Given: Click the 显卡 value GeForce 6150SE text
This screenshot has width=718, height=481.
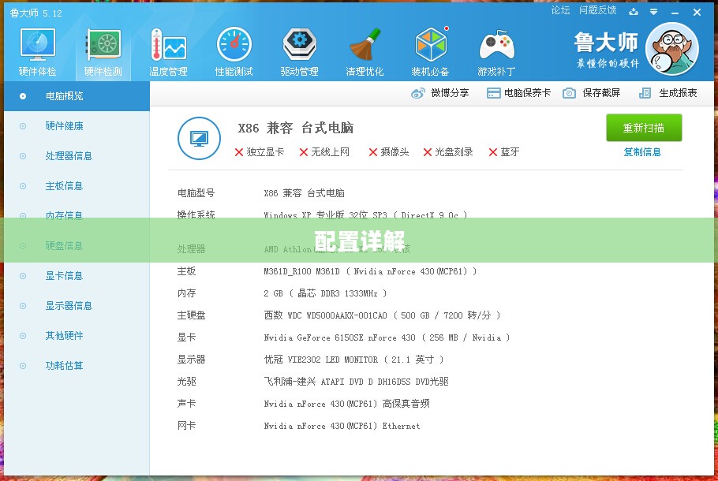Looking at the screenshot, I should [387, 337].
